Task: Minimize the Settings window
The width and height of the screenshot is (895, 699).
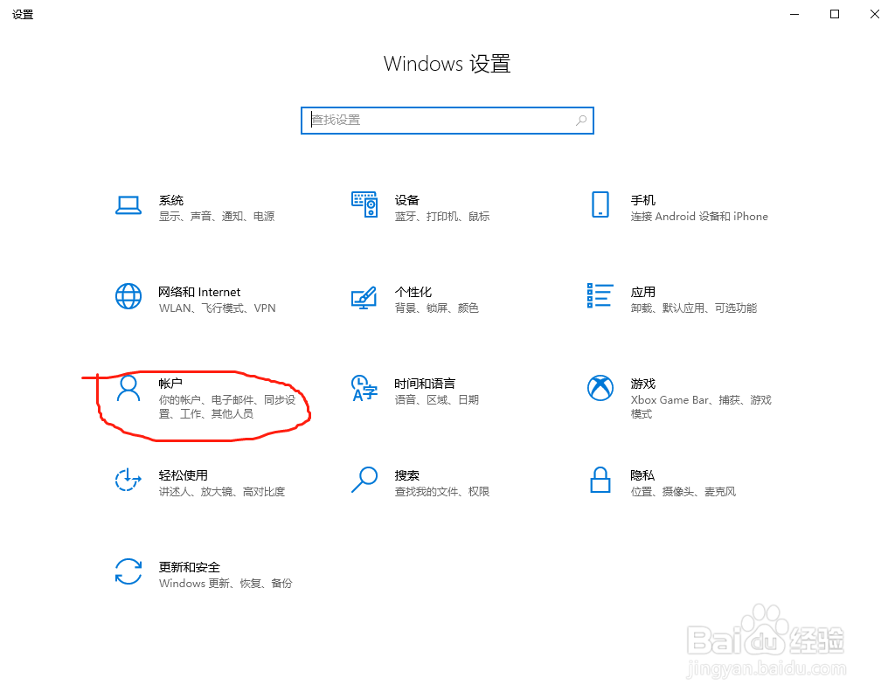Action: pyautogui.click(x=794, y=14)
